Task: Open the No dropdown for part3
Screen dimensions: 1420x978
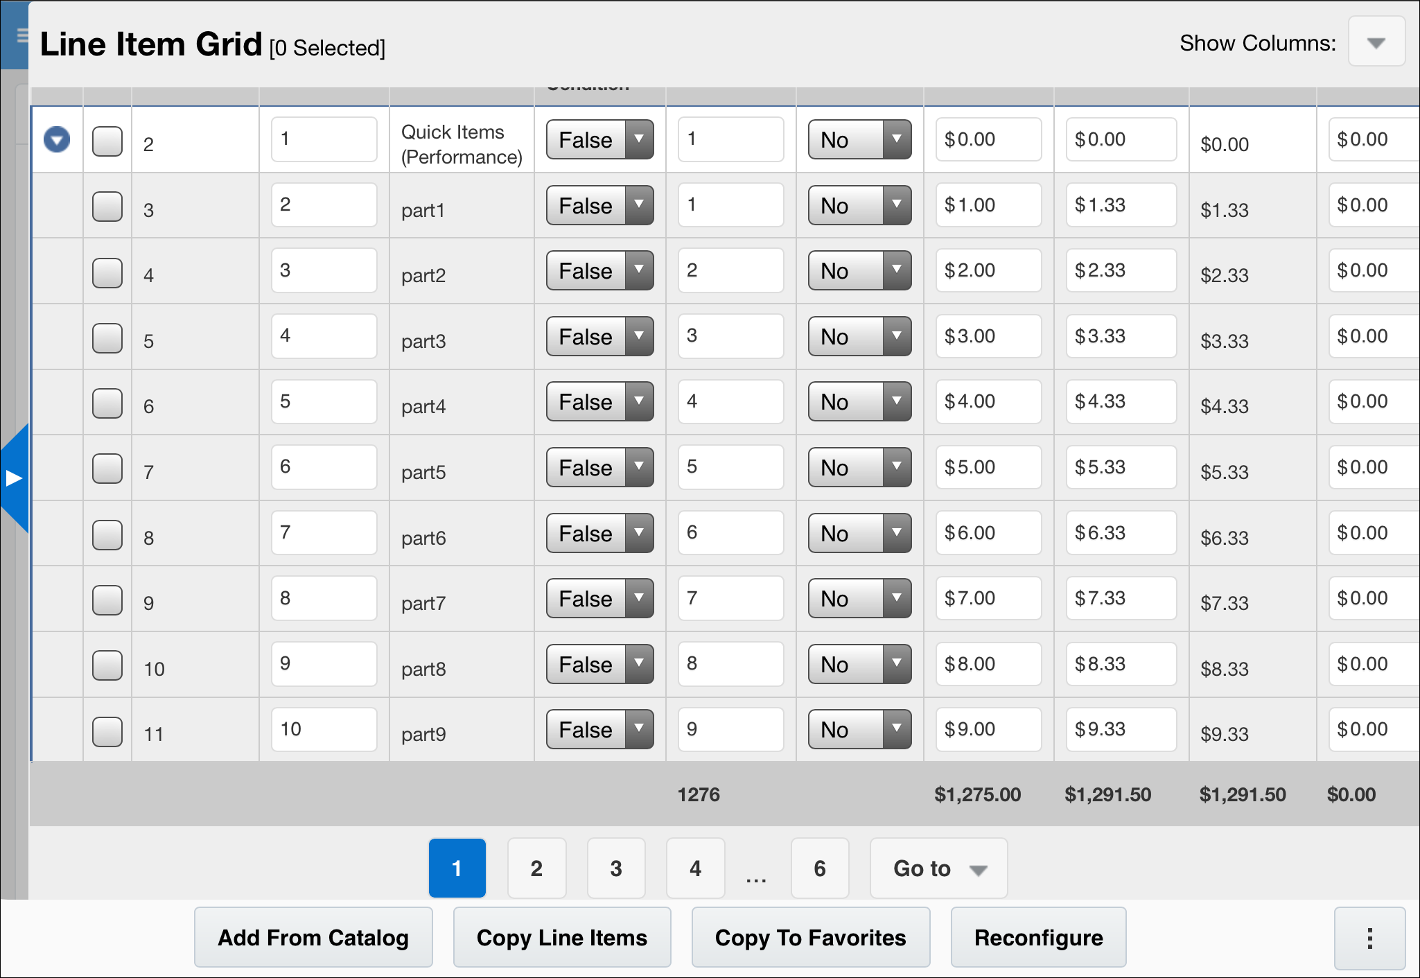Action: (859, 336)
